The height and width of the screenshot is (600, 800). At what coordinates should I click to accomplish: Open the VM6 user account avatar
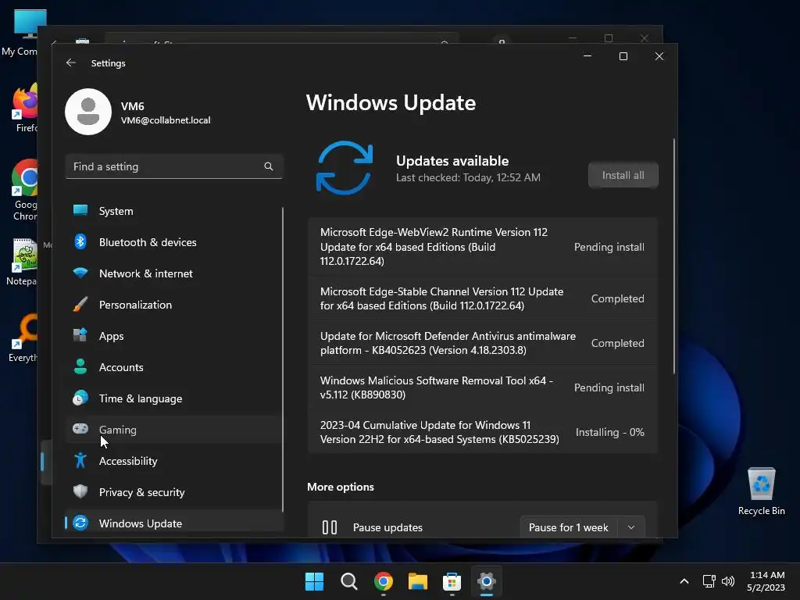coord(88,112)
